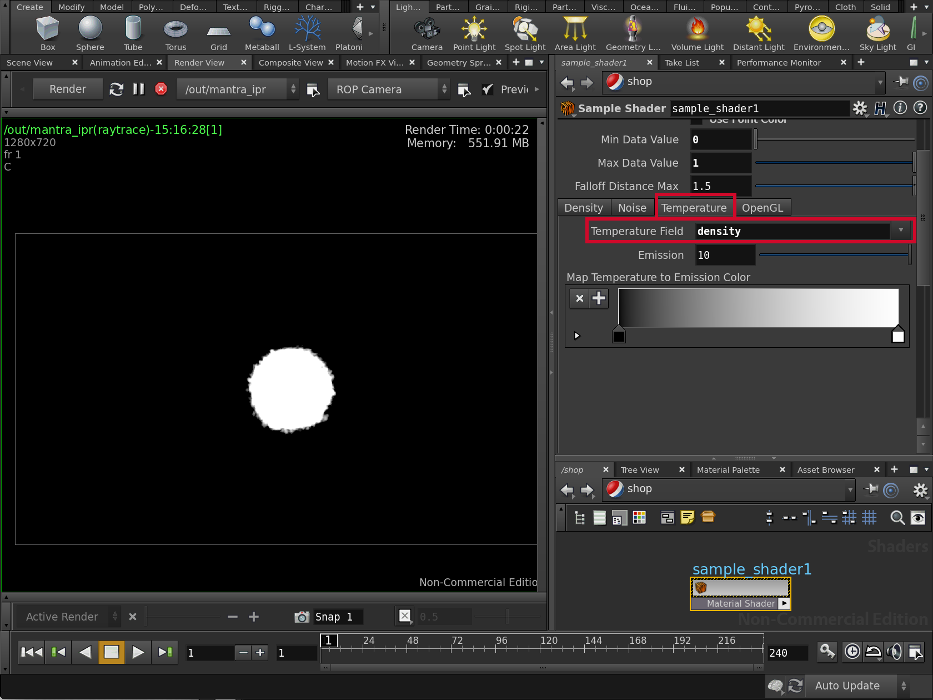The height and width of the screenshot is (700, 933).
Task: Toggle the Material Shader node flag
Action: coord(784,603)
